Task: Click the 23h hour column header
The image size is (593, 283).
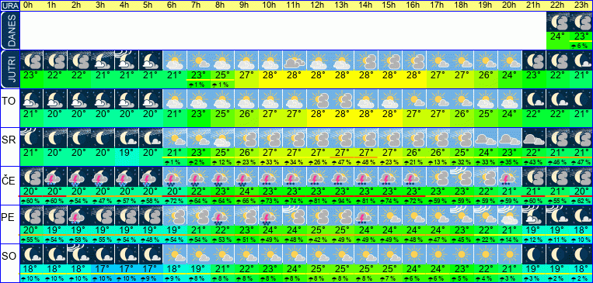Action: [x=581, y=5]
